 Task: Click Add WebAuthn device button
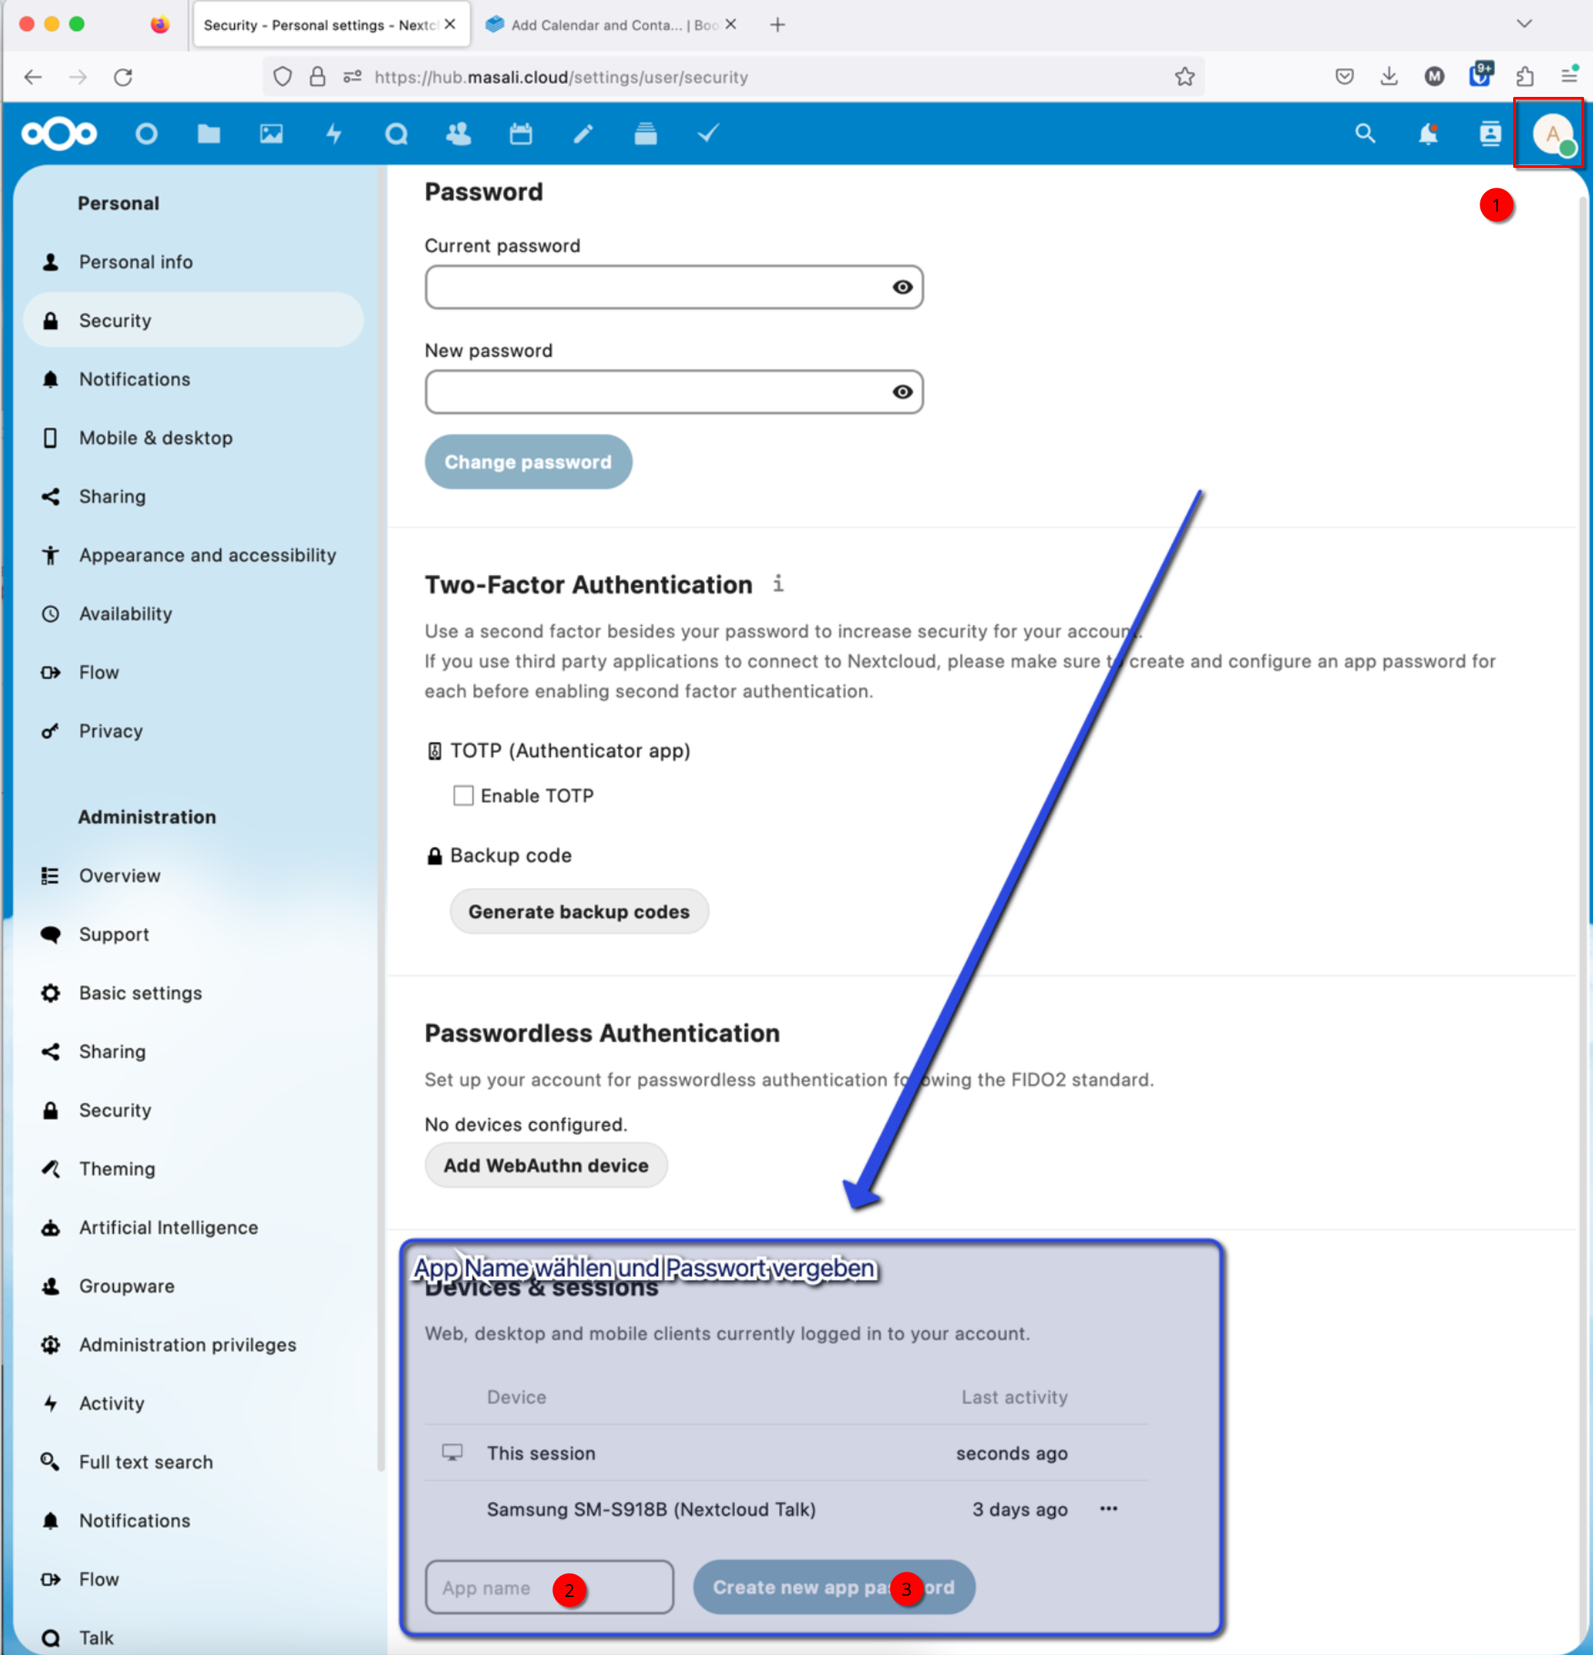(546, 1165)
